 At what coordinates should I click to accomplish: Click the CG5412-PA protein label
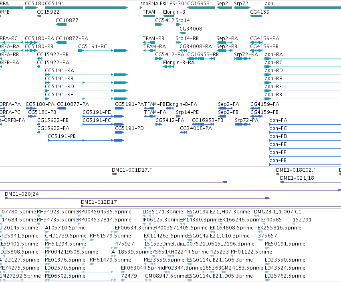pos(170,120)
